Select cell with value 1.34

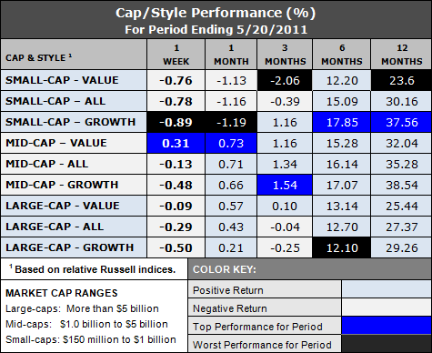click(x=285, y=164)
